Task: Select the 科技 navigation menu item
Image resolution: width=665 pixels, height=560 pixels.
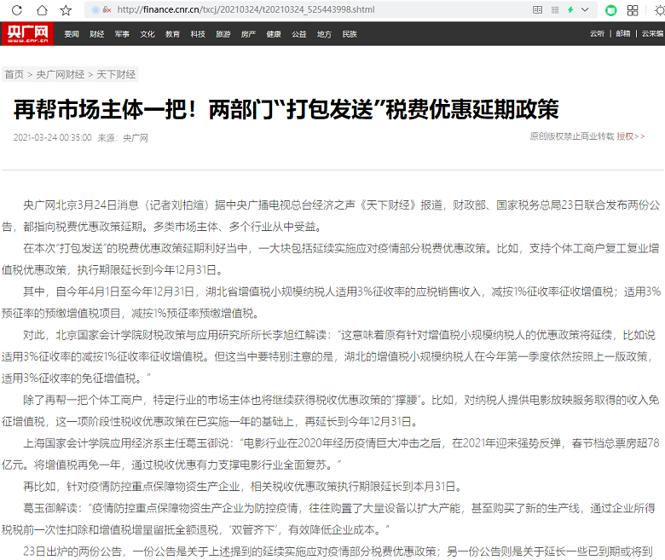Action: [x=198, y=34]
